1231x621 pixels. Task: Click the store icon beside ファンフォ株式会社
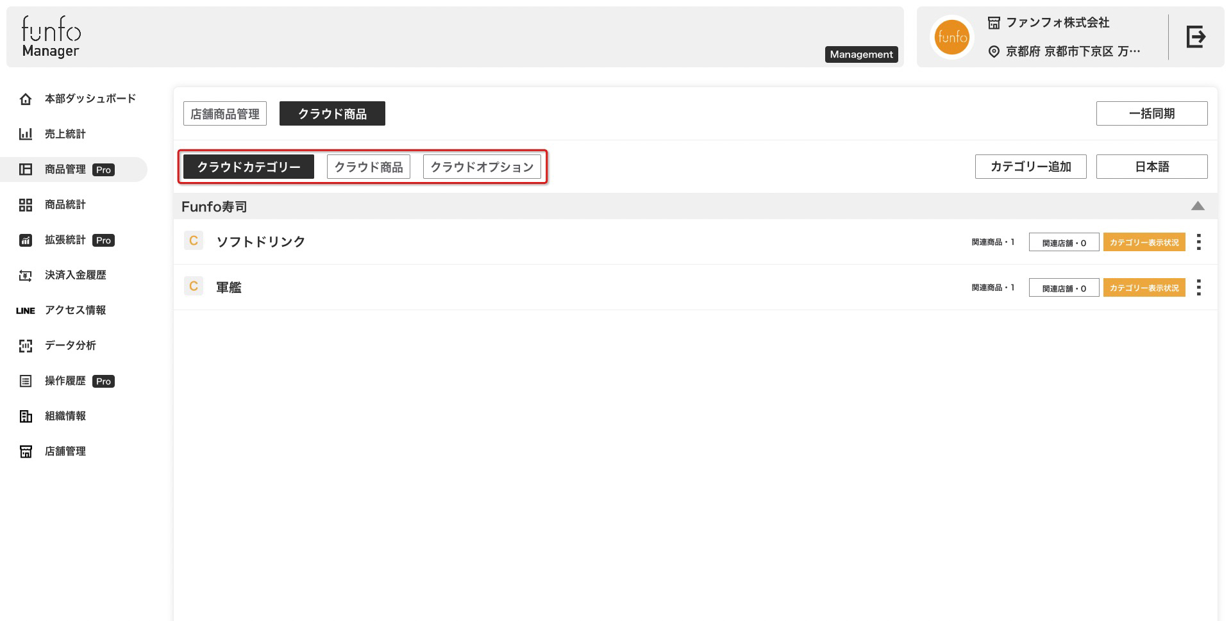pos(994,23)
